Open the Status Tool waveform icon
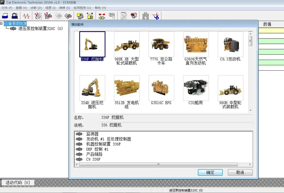Screen dimensions: 284x193 click(26, 16)
